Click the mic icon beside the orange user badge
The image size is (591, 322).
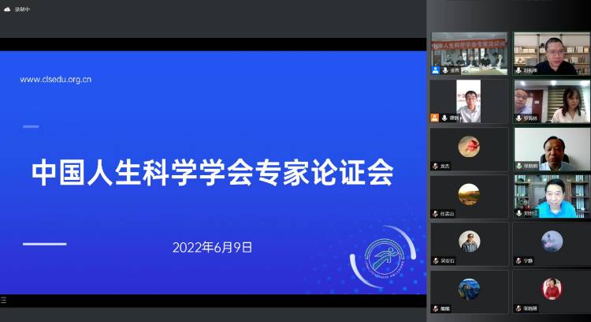[444, 118]
